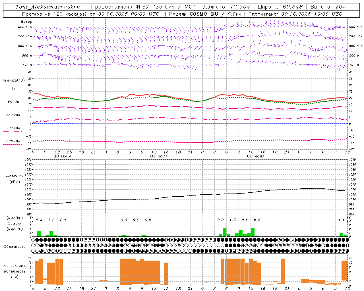Image resolution: width=364 pixels, height=291 pixels.
Task: Click the Давление panel label
Action: coord(15,176)
